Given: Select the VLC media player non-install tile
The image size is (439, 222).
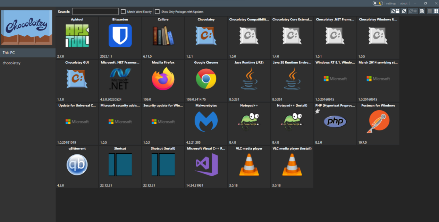Looking at the screenshot, I should [249, 166].
